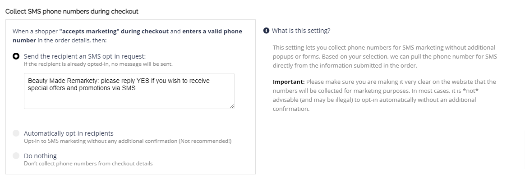Click the Don't collect phone numbers description
The height and width of the screenshot is (178, 525).
point(88,164)
